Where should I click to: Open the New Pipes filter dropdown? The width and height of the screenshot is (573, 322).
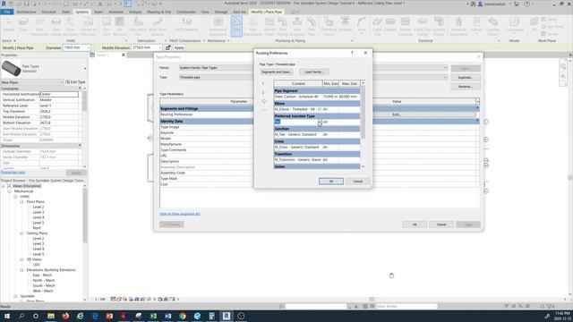62,82
